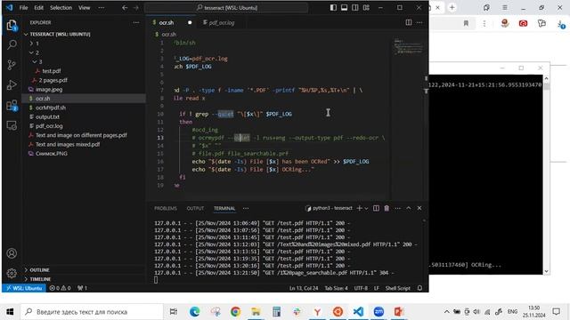Open Microsoft Edge from the taskbar
Image resolution: width=570 pixels, height=320 pixels.
[x=195, y=312]
